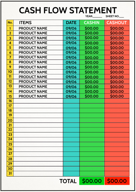Click empty cash-out cell in row 31
Viewport: 136px width, 192px height.
click(x=117, y=173)
